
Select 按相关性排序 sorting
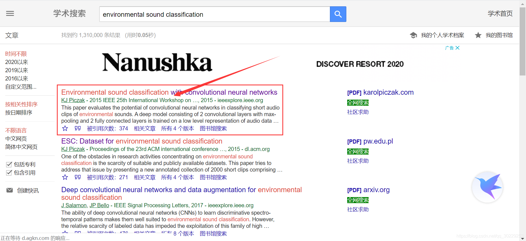point(21,104)
